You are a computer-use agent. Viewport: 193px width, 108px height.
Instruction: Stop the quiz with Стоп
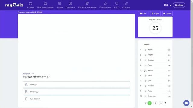(x=143, y=13)
